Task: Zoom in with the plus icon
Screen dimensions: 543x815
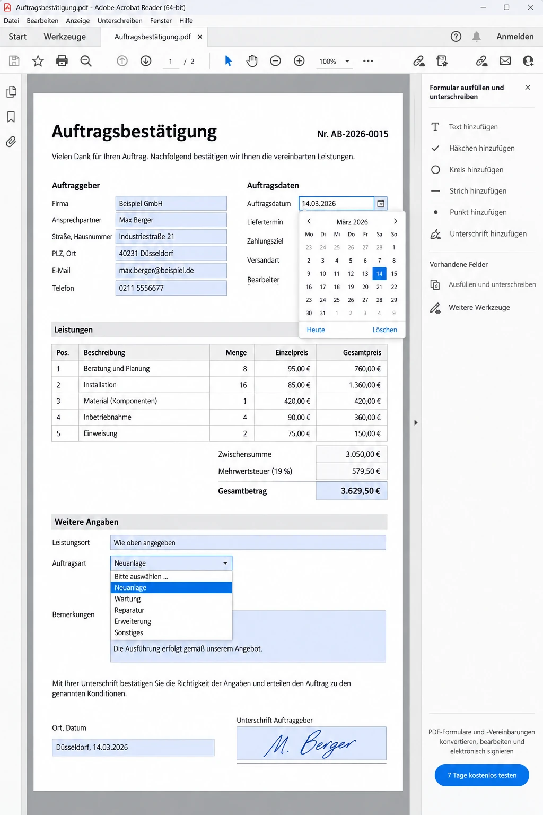Action: click(299, 61)
